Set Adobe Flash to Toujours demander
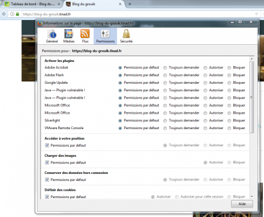The width and height of the screenshot is (264, 217). (x=165, y=75)
